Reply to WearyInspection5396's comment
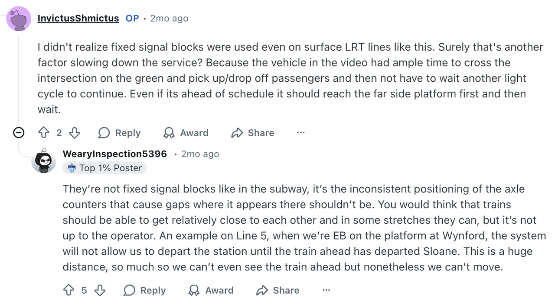555x308 pixels. point(144,290)
